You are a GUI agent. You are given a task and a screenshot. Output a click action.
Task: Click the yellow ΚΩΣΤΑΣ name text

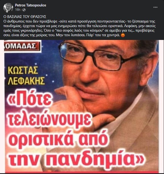point(23,71)
